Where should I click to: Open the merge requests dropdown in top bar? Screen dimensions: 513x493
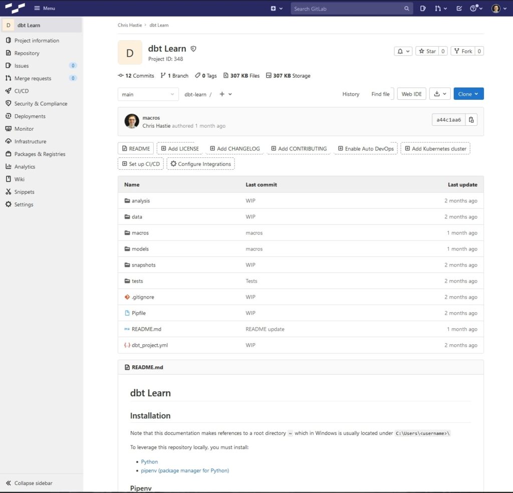tap(440, 8)
